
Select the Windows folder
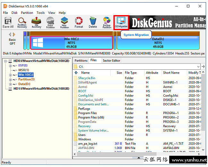85,139
